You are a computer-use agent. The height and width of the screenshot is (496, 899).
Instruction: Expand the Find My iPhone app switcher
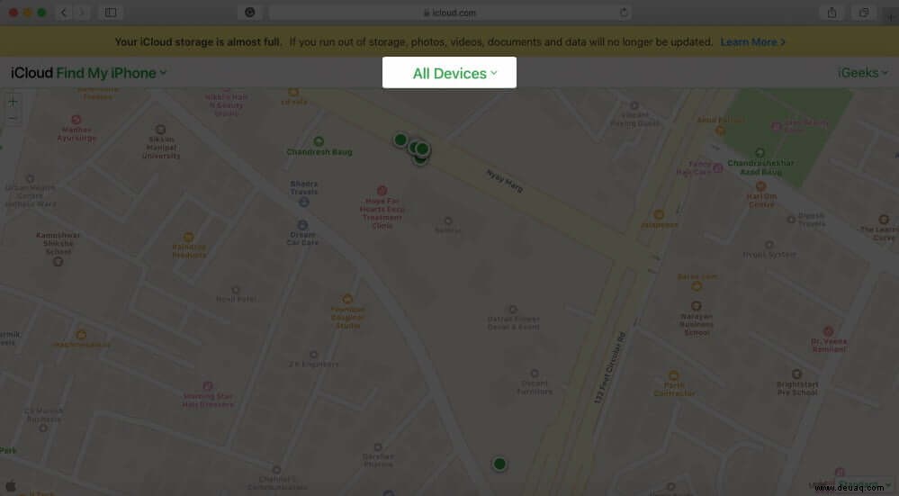(x=112, y=73)
